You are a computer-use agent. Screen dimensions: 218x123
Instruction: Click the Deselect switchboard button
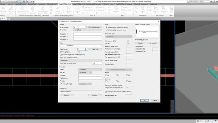pos(95,95)
